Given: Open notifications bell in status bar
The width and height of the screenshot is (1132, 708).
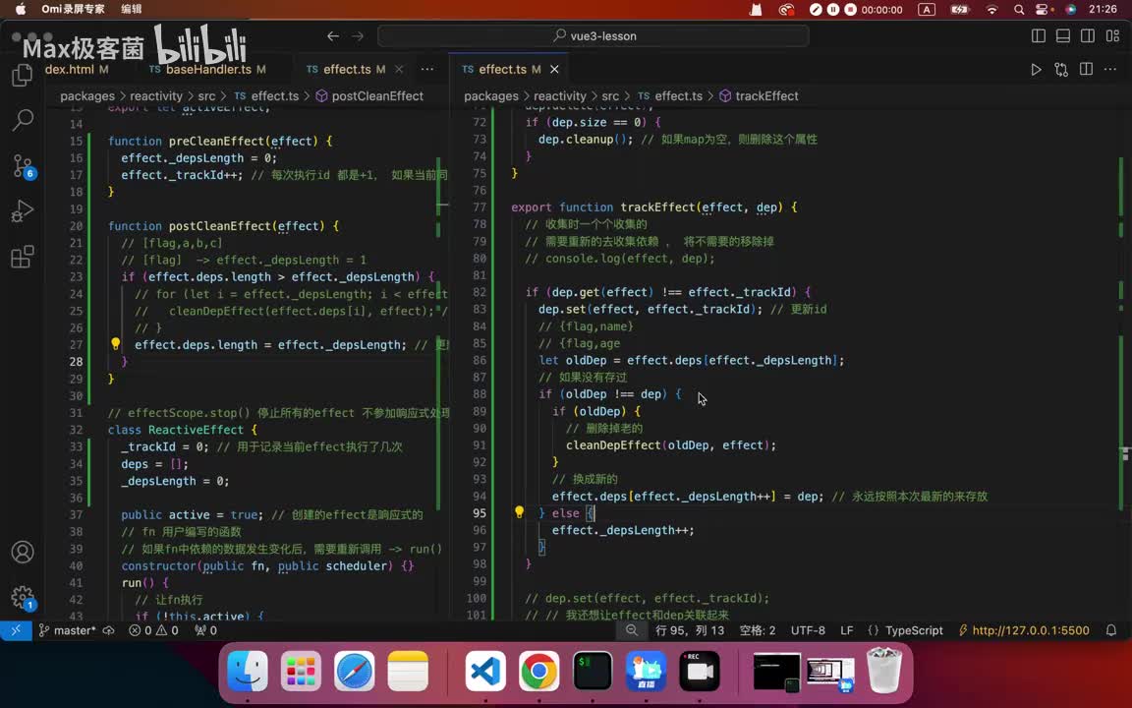Looking at the screenshot, I should [1111, 630].
